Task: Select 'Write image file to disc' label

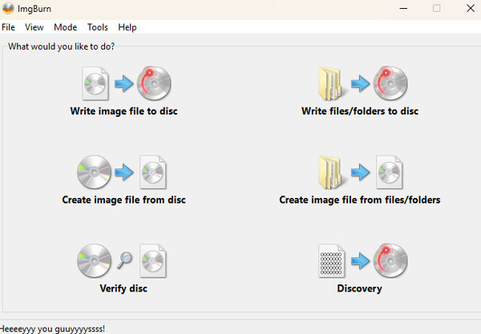Action: coord(124,111)
